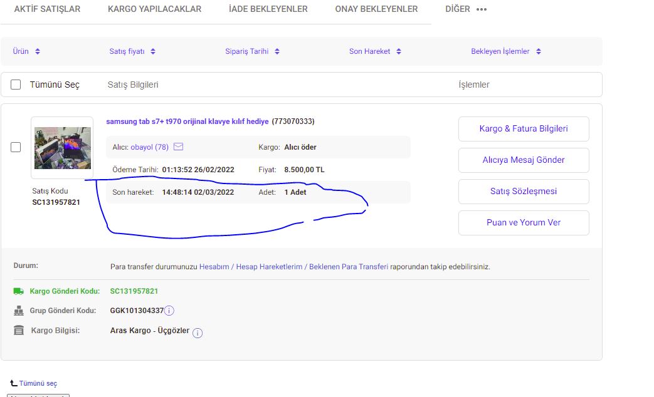Select the Aras Kargo - Üçgözler text
654x397 pixels.
coord(150,331)
